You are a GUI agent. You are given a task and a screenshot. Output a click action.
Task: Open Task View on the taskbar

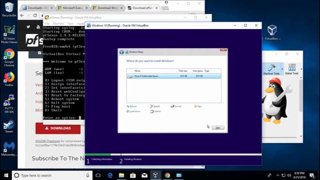(x=98, y=175)
